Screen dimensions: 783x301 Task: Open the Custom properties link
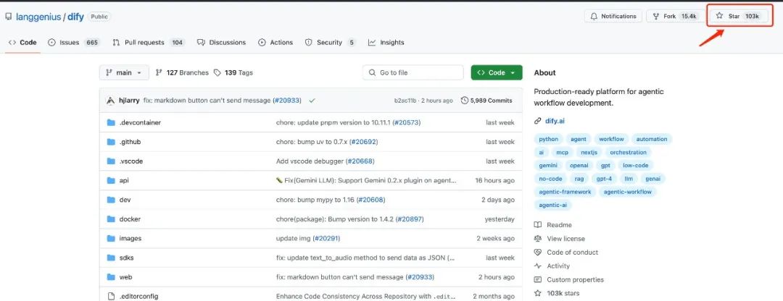click(x=569, y=279)
